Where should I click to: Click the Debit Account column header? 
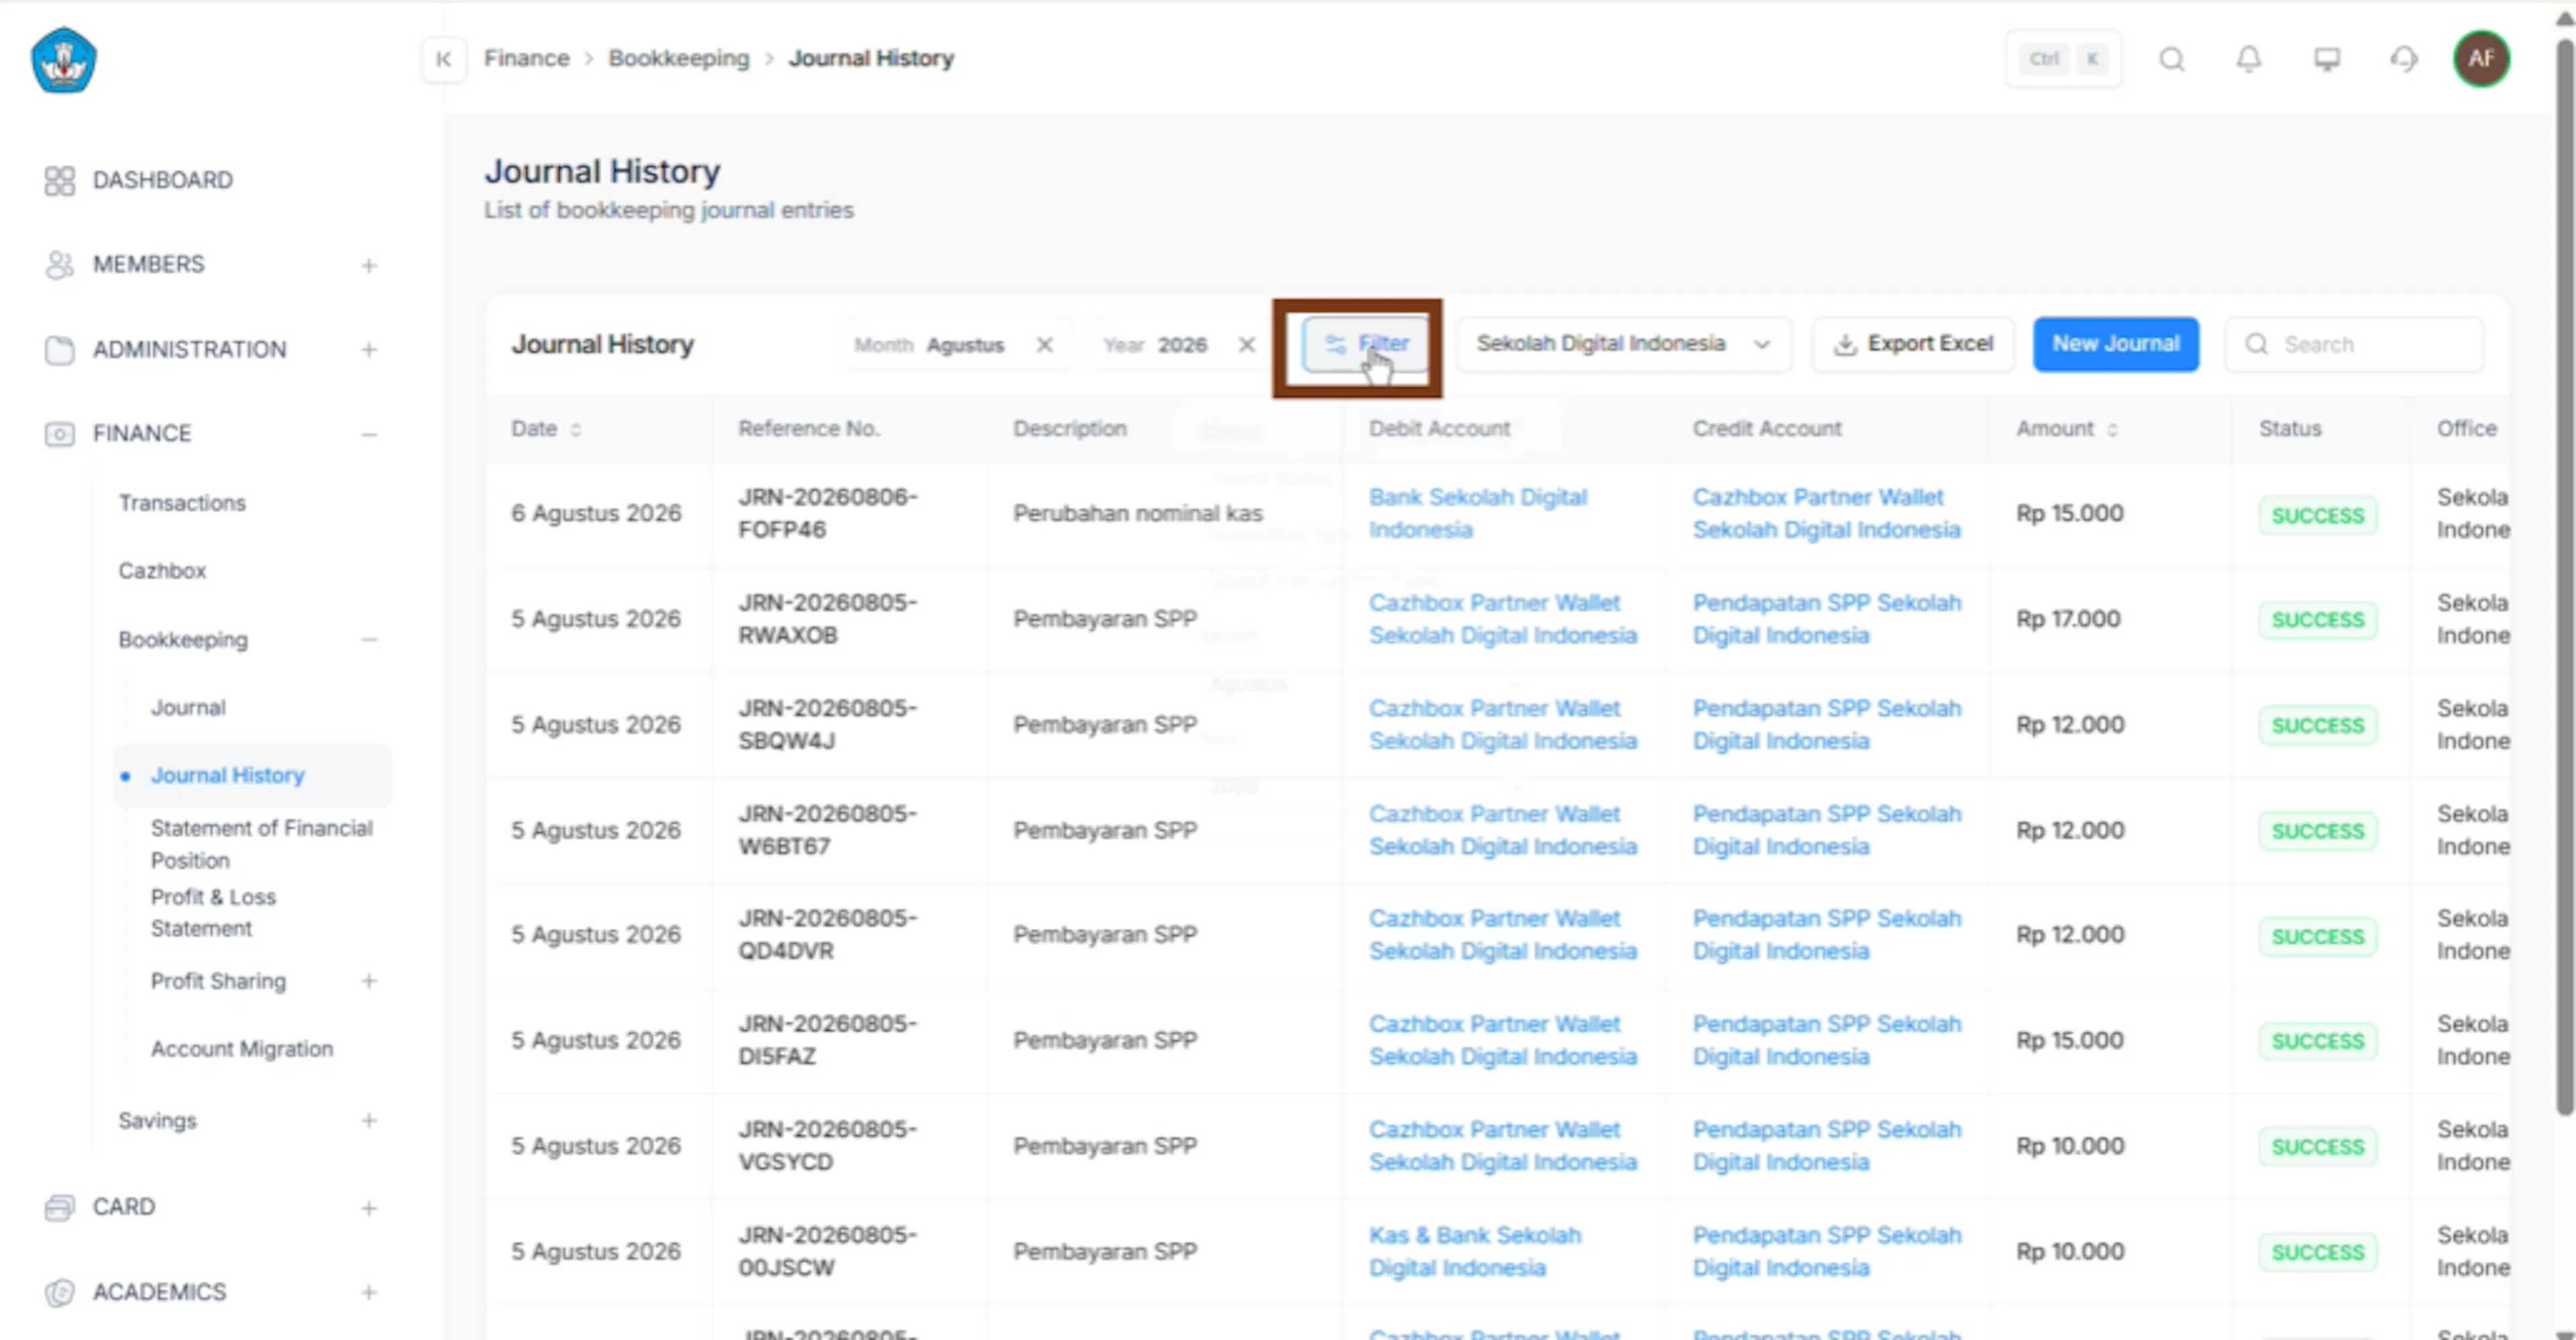coord(1439,428)
